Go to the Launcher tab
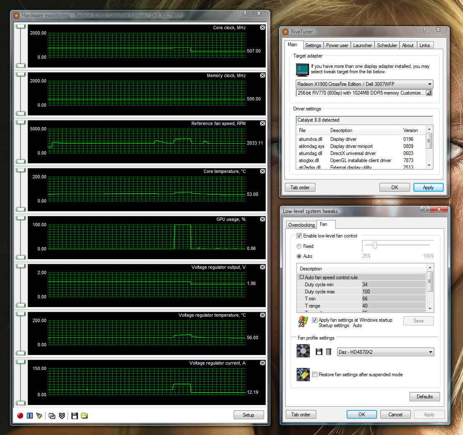 (x=362, y=45)
